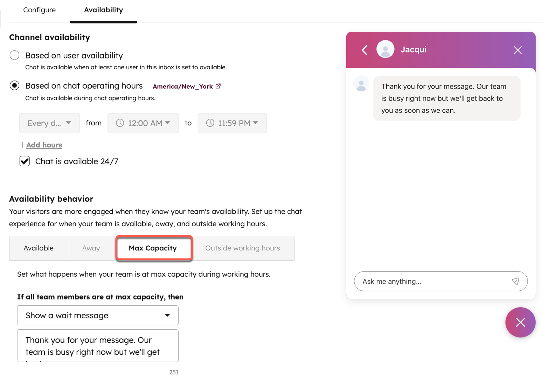
Task: Click the round chat launcher button
Action: (x=520, y=322)
